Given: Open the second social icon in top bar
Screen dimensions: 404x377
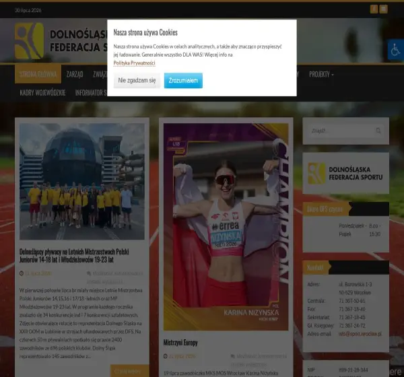Looking at the screenshot, I should pyautogui.click(x=383, y=9).
